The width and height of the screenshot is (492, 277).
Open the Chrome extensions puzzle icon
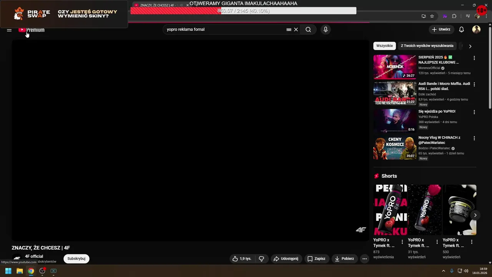pos(454,16)
